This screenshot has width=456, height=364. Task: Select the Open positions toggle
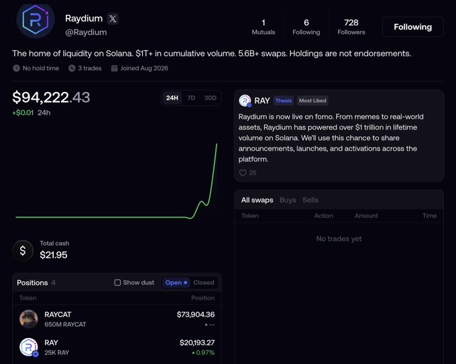(x=176, y=283)
